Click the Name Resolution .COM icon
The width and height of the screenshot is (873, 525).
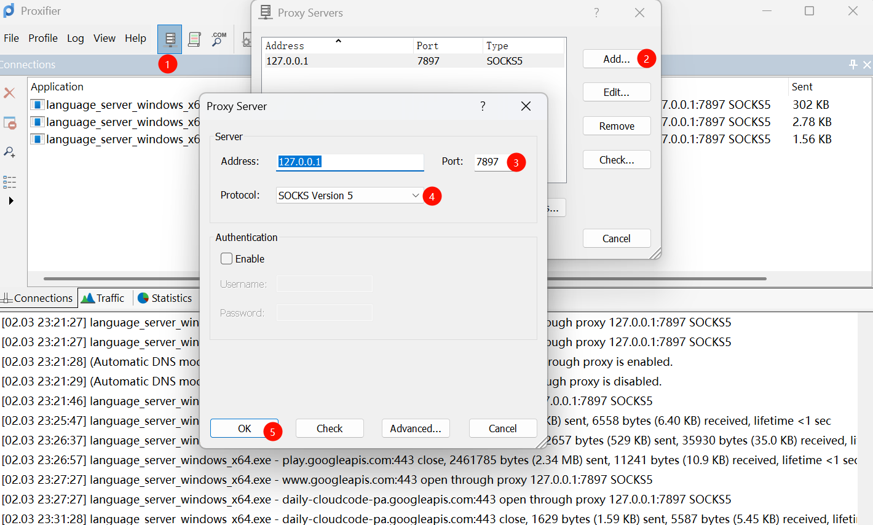pyautogui.click(x=219, y=39)
